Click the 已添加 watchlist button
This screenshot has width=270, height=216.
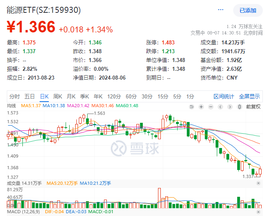click(x=248, y=10)
